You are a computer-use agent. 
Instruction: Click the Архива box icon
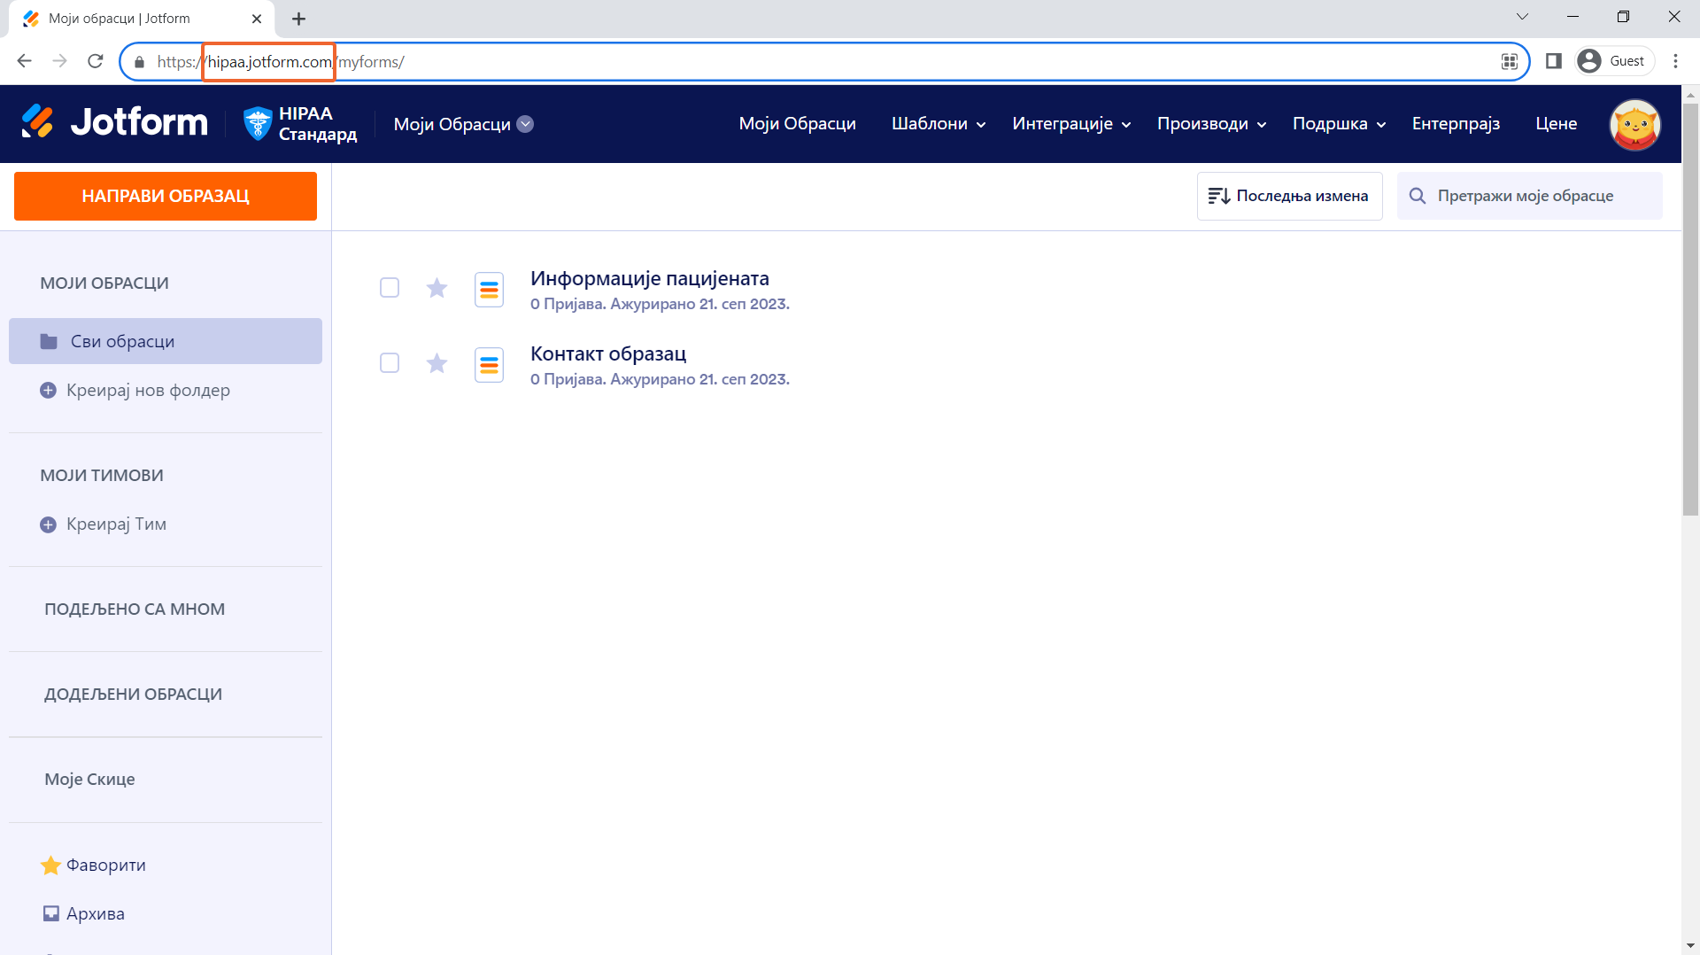(51, 913)
